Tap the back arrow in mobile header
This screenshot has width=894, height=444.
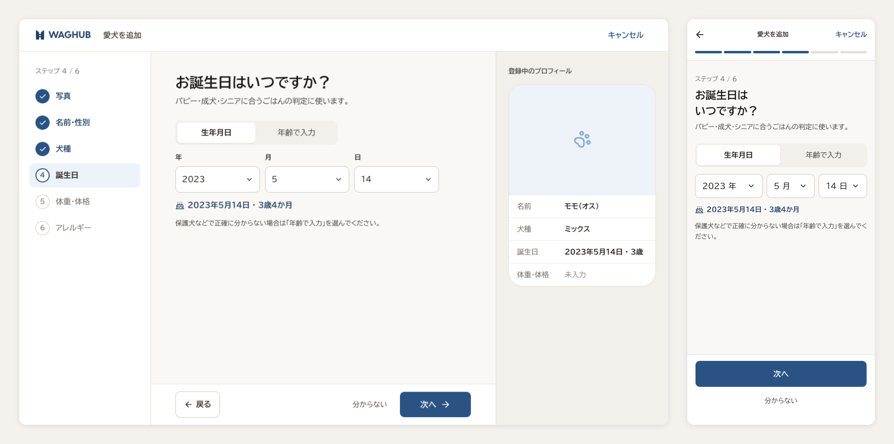[700, 35]
